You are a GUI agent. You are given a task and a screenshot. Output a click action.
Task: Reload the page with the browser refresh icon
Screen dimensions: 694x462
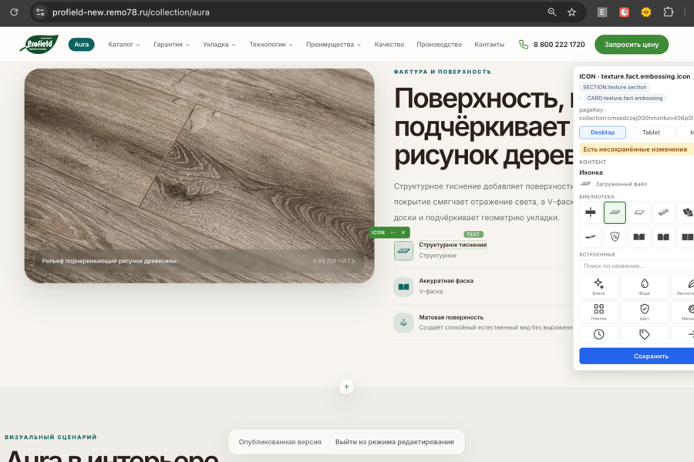(x=14, y=12)
